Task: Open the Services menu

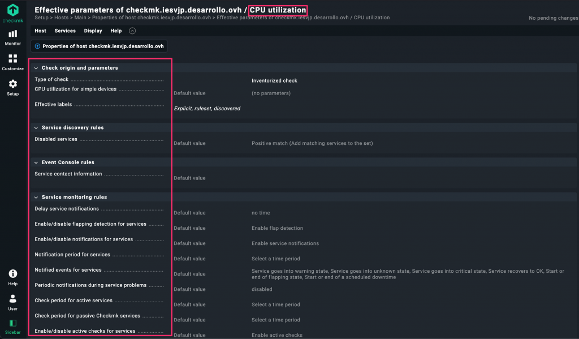Action: click(x=65, y=31)
